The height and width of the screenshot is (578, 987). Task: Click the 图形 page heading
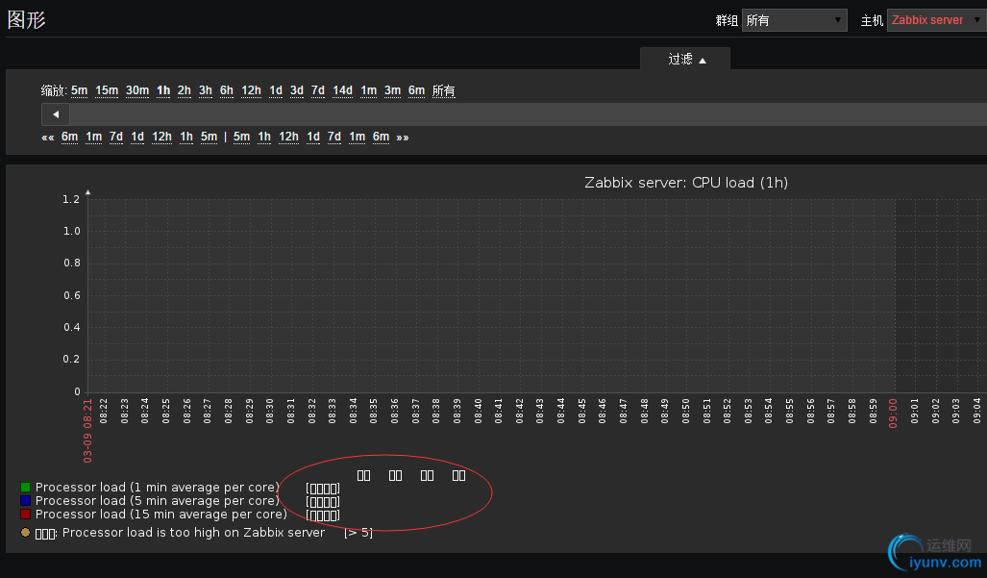[27, 19]
